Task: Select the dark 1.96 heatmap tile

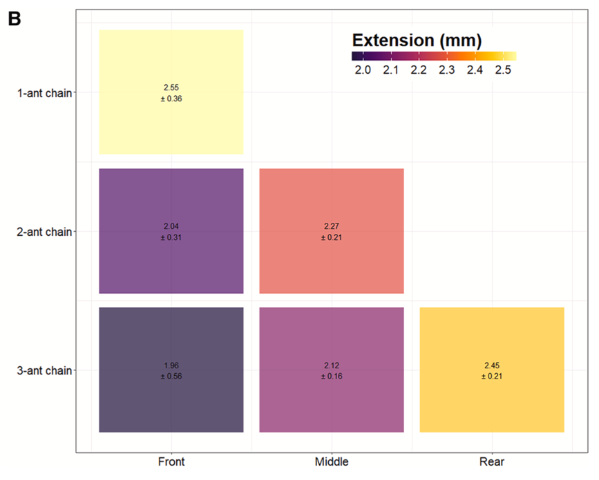Action: pos(171,370)
